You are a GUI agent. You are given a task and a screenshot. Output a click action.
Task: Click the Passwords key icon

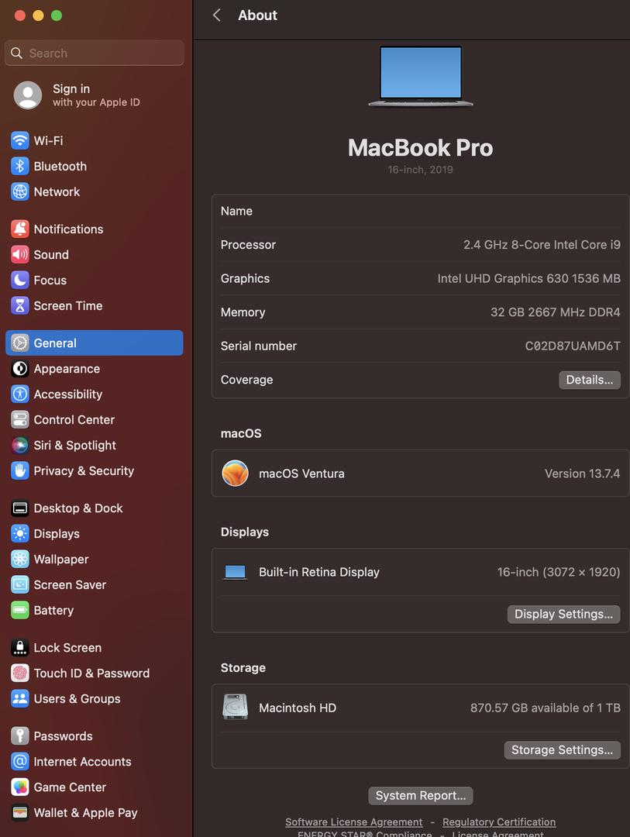[x=19, y=736]
